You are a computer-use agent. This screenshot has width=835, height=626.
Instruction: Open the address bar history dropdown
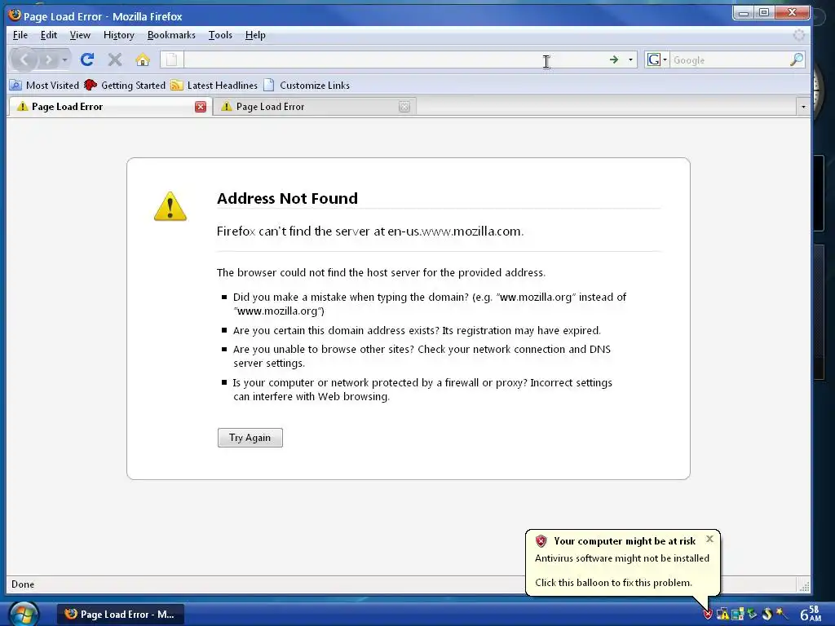click(x=630, y=60)
